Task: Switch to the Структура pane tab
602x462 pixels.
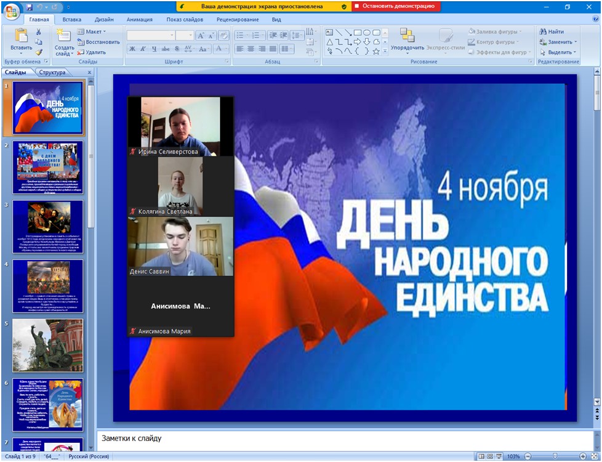Action: pyautogui.click(x=52, y=72)
